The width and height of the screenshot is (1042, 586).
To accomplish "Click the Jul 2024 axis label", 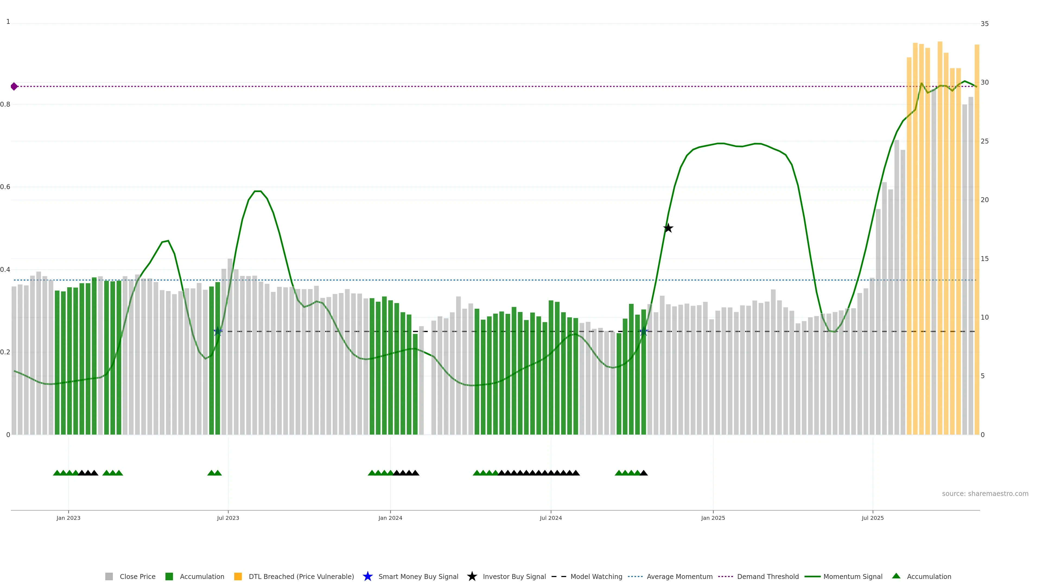I will click(551, 518).
